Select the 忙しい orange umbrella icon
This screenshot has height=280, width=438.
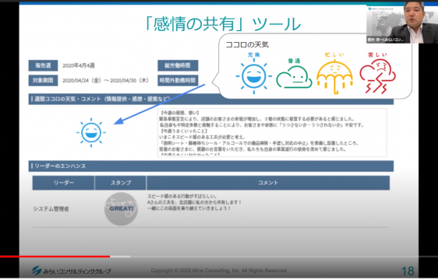coord(334,76)
